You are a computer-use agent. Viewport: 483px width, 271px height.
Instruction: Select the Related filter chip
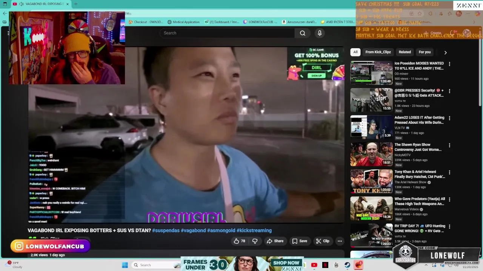(405, 52)
